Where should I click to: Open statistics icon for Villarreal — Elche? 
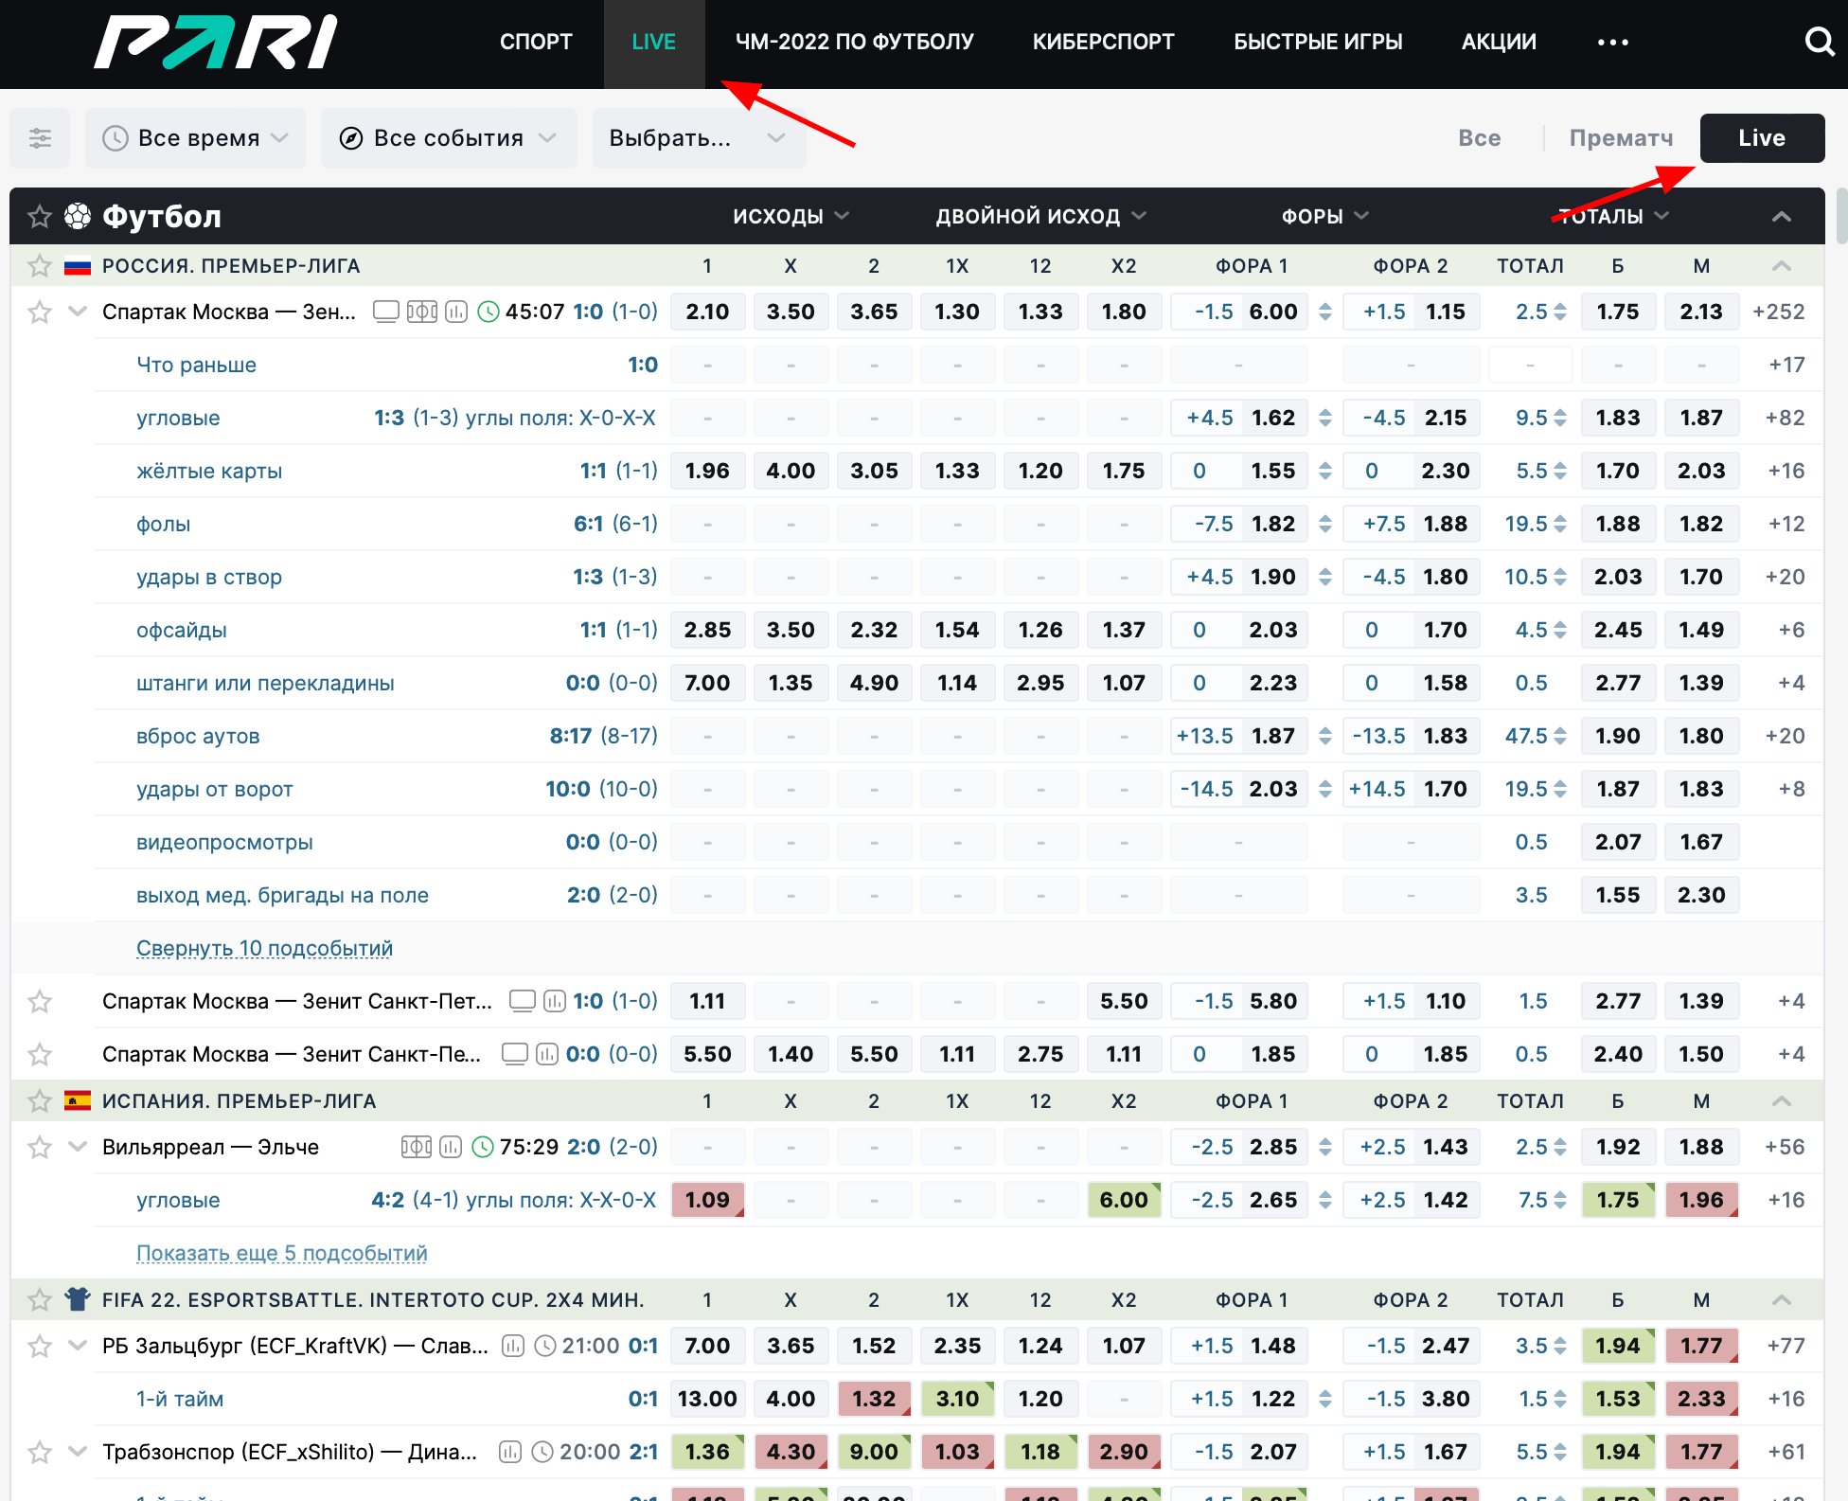451,1147
